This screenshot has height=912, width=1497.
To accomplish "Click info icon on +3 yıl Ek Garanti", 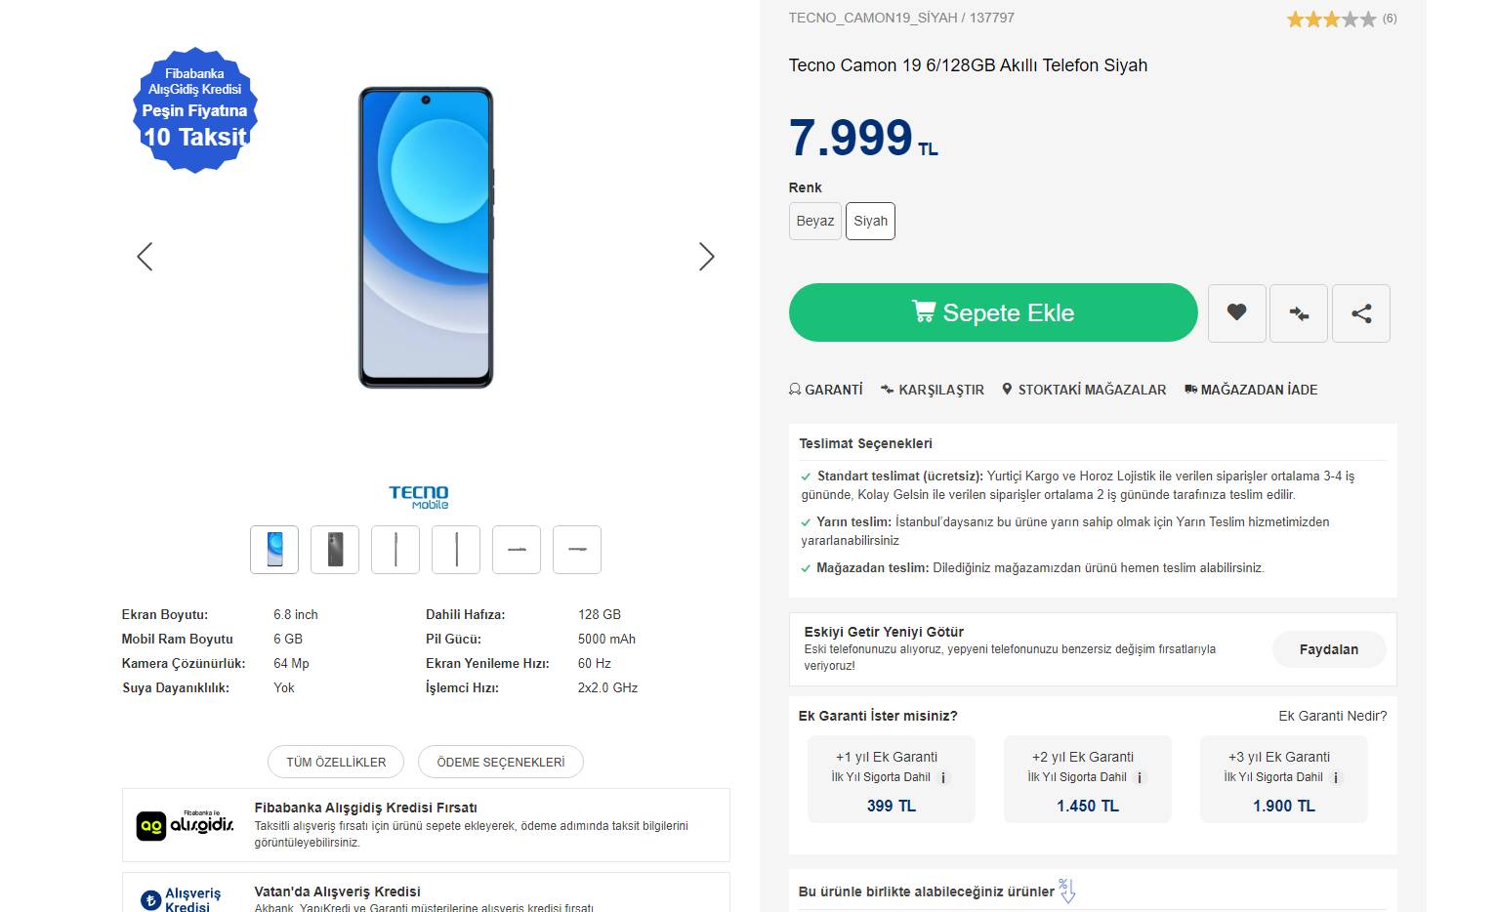I will pos(1336,778).
